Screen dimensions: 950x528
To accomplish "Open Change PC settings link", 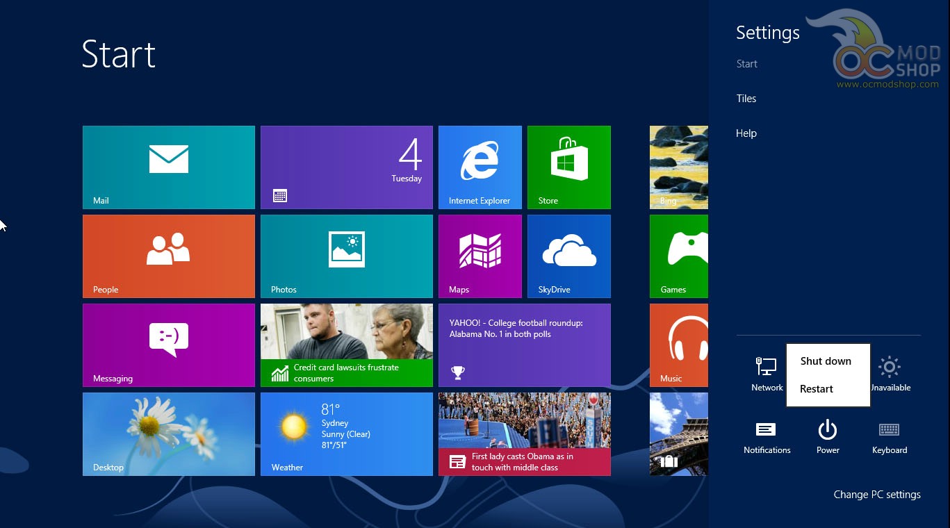I will (x=877, y=495).
